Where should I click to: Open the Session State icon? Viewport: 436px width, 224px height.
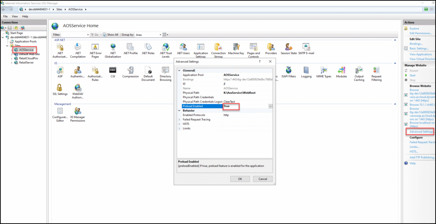289,49
